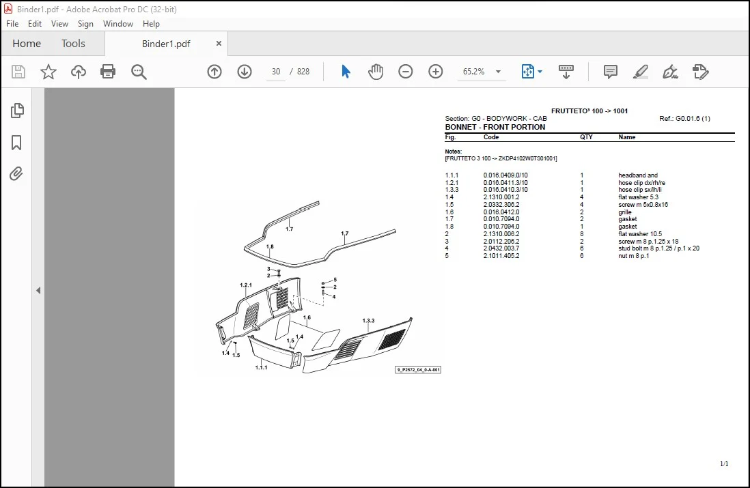The image size is (750, 488).
Task: Zoom out with minus icon
Action: pyautogui.click(x=406, y=72)
